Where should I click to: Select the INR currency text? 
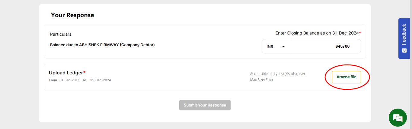pos(270,47)
